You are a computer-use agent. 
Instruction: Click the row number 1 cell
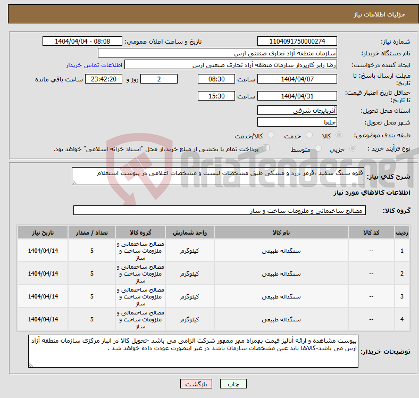(x=401, y=251)
